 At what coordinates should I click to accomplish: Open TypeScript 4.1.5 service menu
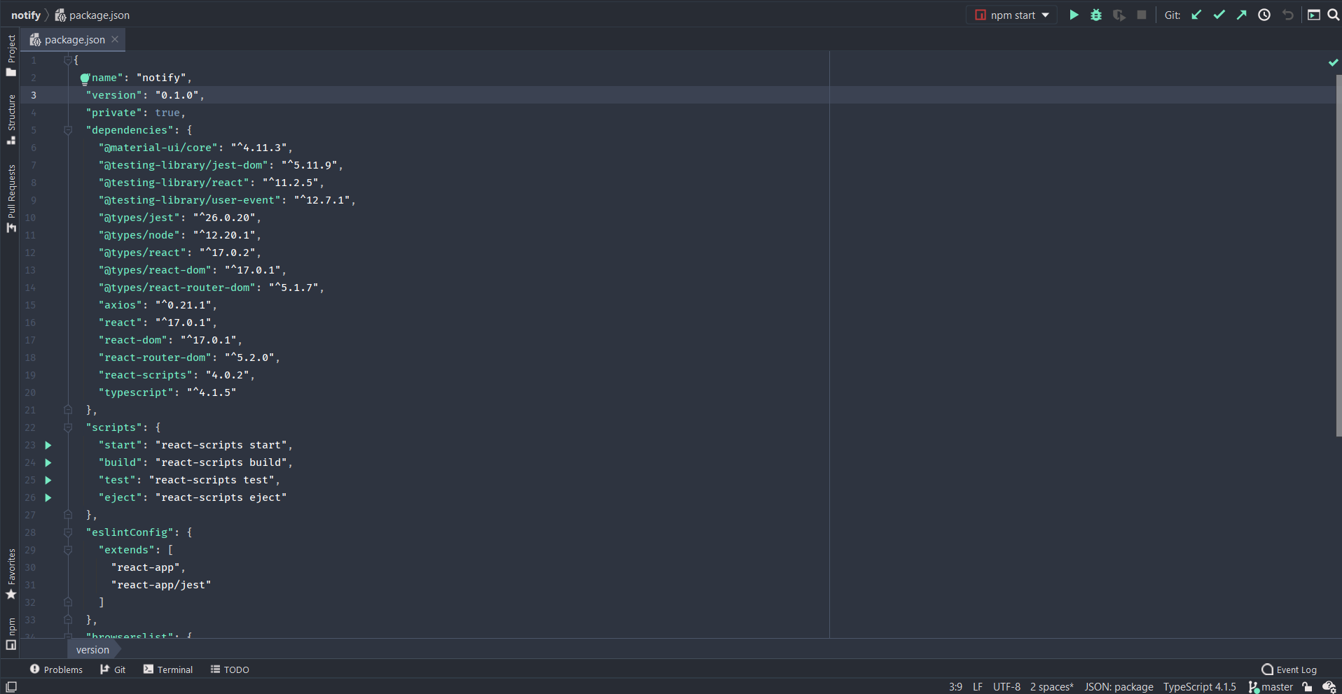click(1200, 687)
